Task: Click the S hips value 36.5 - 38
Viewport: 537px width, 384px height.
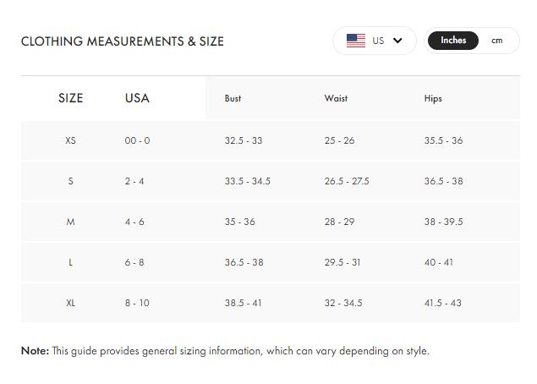Action: (443, 181)
